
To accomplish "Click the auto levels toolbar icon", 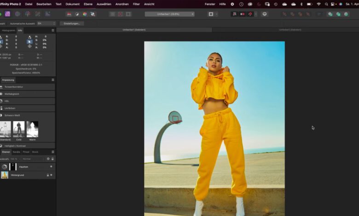I will pos(69,14).
